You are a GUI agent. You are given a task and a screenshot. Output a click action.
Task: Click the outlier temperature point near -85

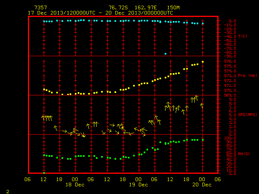(166, 54)
